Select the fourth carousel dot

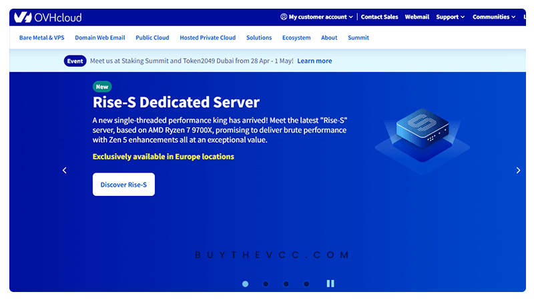(x=306, y=284)
